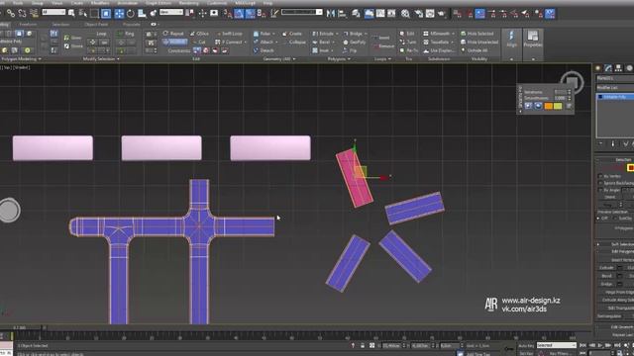Open the named selection sets dropdown
This screenshot has width=634, height=356.
[301, 12]
